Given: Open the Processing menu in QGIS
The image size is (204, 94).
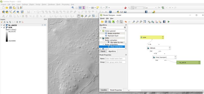Looking at the screenshot, I should coord(66,4).
